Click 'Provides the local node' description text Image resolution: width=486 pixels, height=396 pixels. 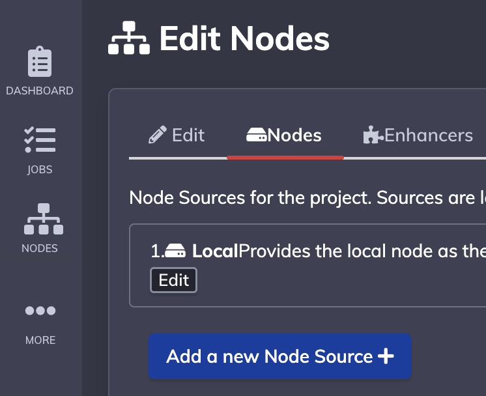(362, 251)
